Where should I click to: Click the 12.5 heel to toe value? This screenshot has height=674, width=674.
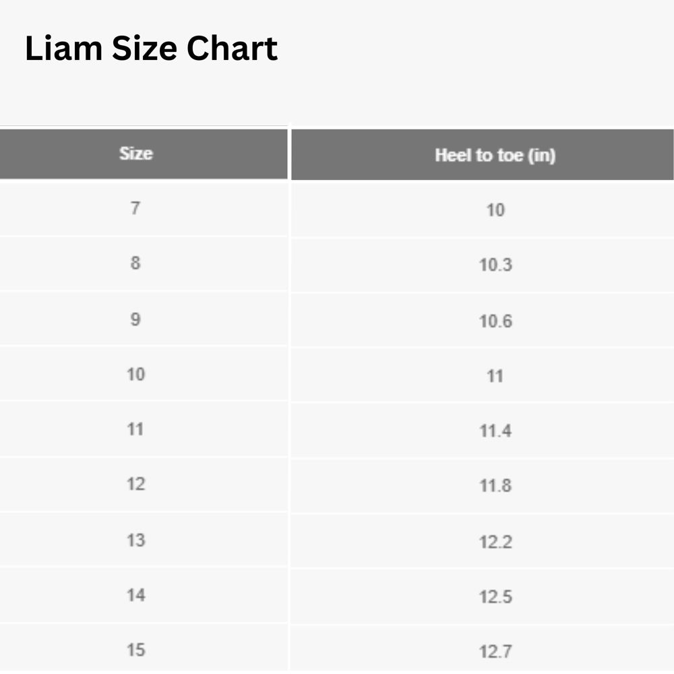[x=495, y=597]
